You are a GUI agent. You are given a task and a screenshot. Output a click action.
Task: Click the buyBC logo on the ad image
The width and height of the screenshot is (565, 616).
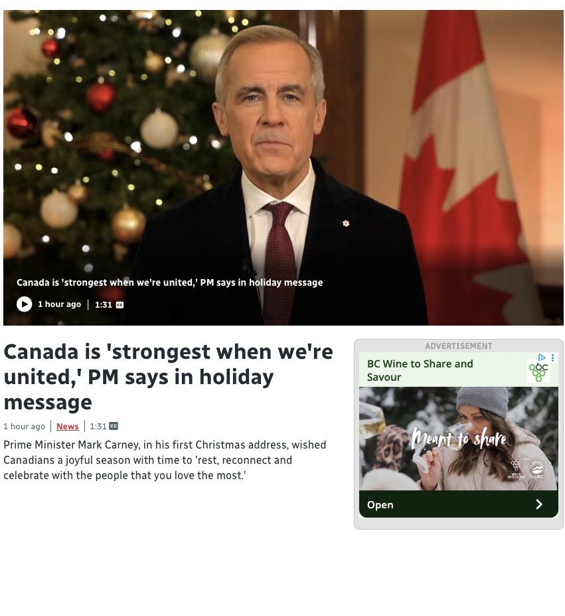pyautogui.click(x=536, y=470)
